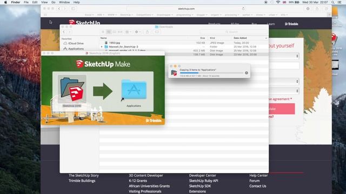Image resolution: width=346 pixels, height=194 pixels.
Task: Open the Trimble Buildings footer link
Action: (x=82, y=181)
